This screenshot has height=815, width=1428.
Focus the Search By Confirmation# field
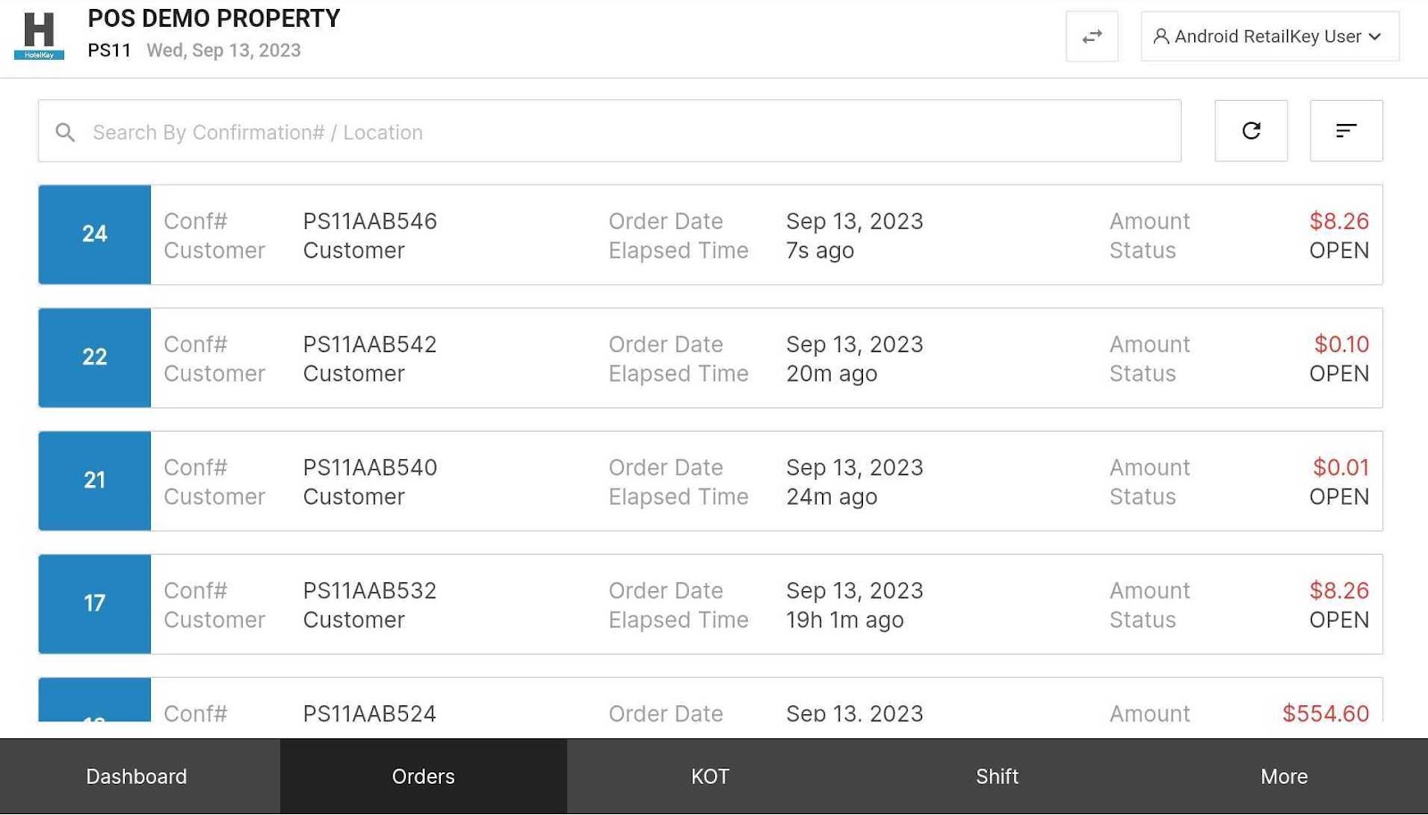[x=625, y=132]
